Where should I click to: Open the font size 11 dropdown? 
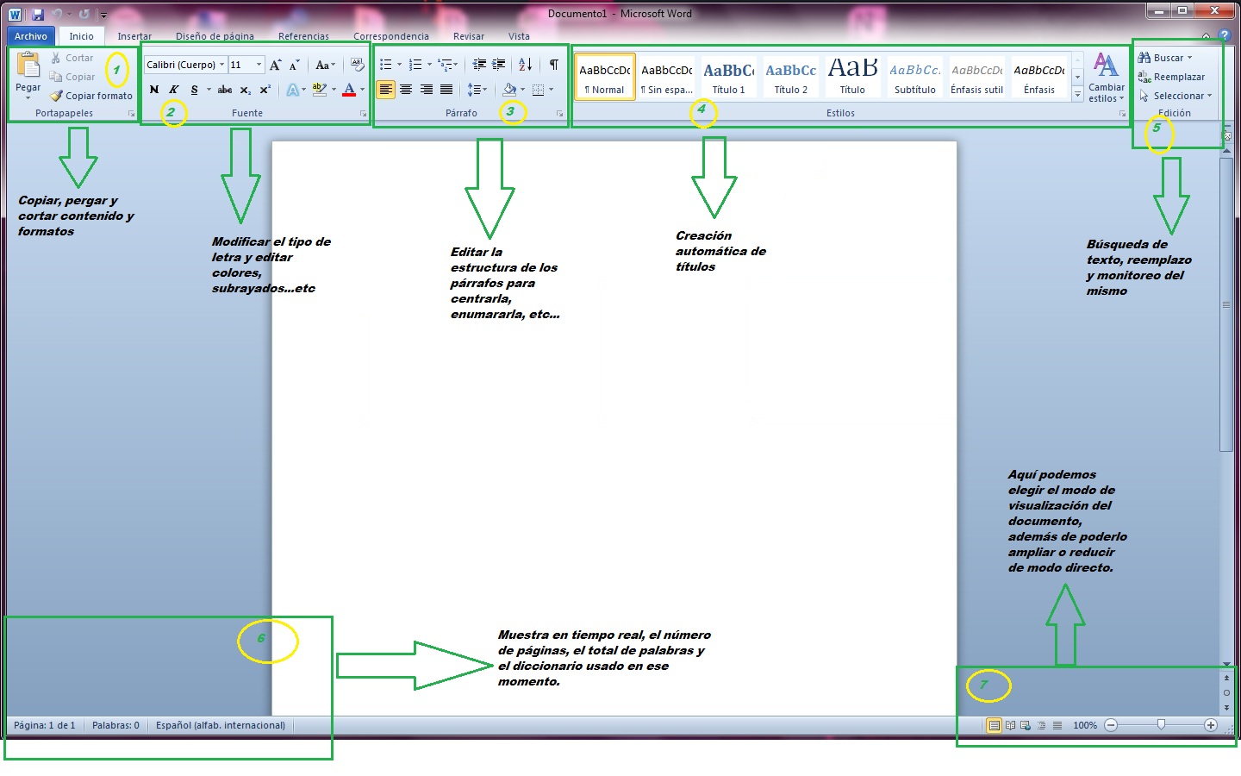pyautogui.click(x=259, y=65)
